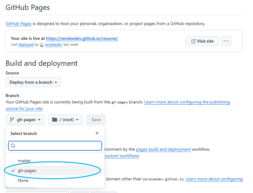Select the master branch option
The height and width of the screenshot is (193, 253).
click(55, 161)
